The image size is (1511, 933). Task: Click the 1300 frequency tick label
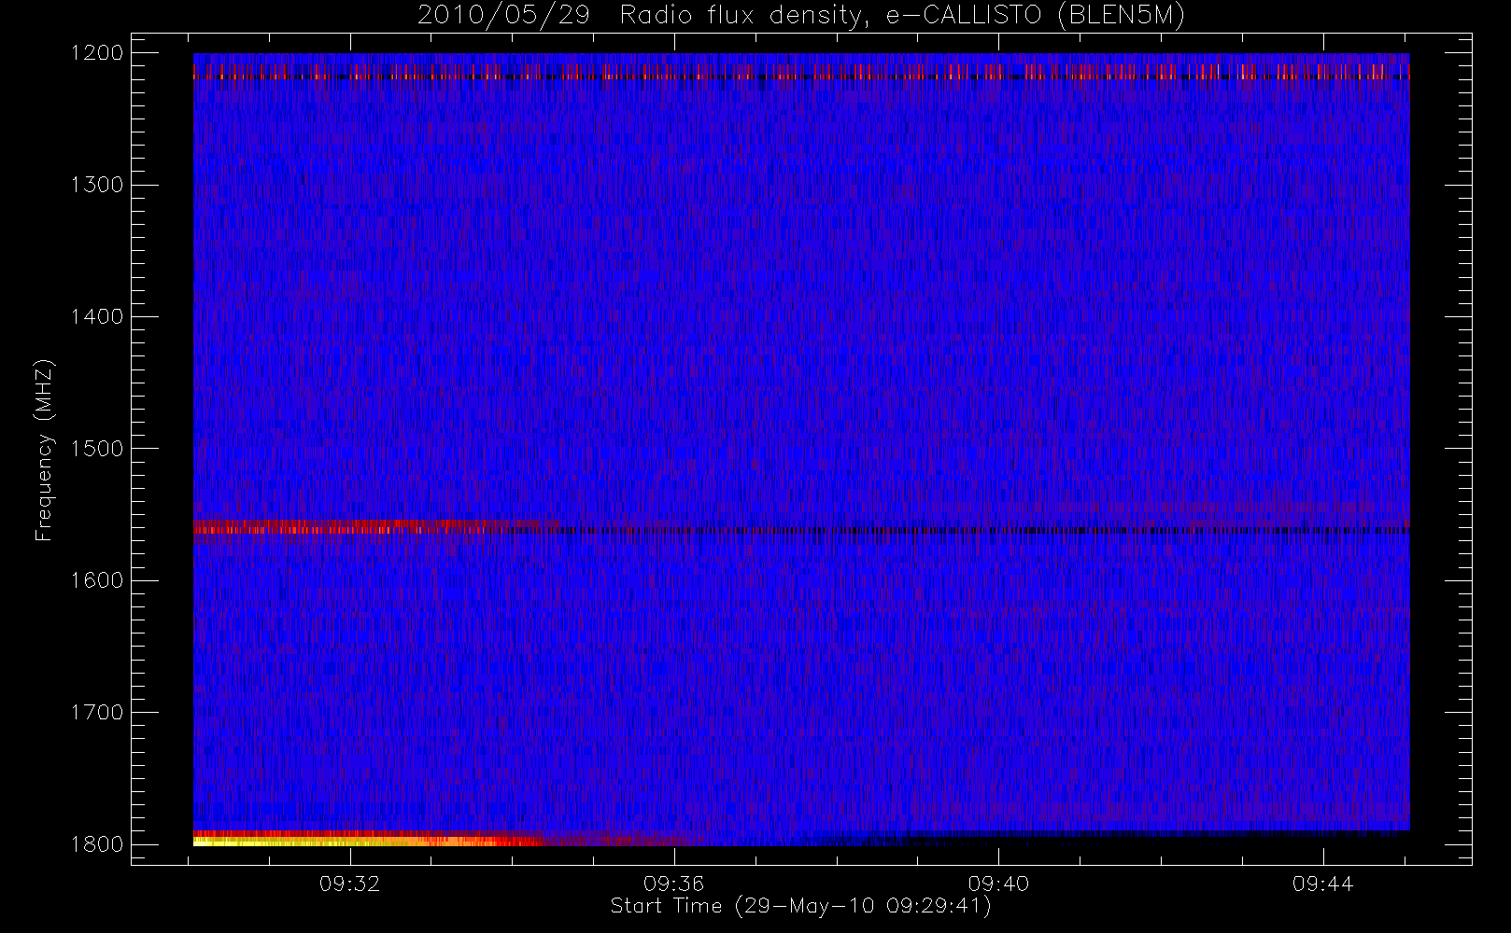click(97, 185)
